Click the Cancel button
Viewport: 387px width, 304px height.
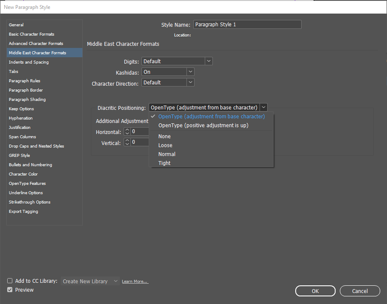(x=360, y=291)
